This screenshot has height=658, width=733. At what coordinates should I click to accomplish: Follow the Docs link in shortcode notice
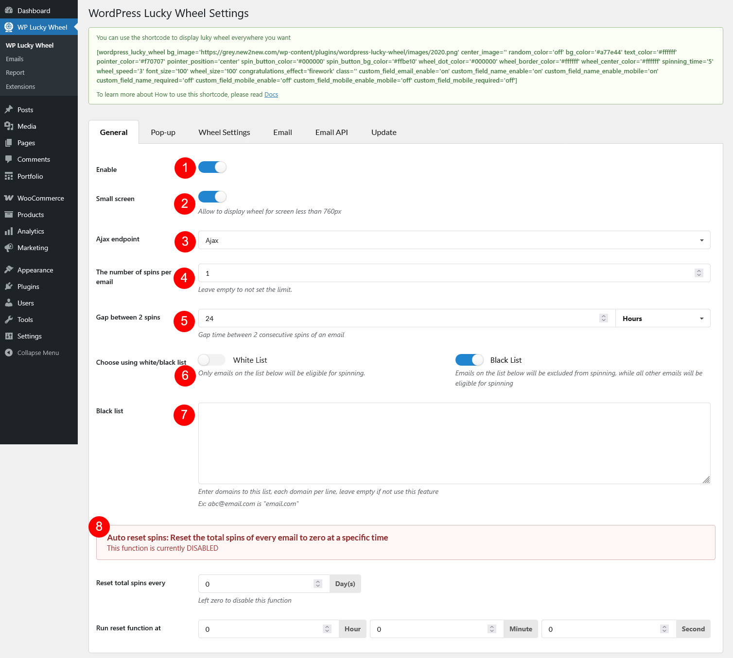(x=271, y=95)
